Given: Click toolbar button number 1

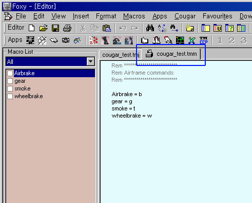Looking at the screenshot, I should (x=220, y=40).
